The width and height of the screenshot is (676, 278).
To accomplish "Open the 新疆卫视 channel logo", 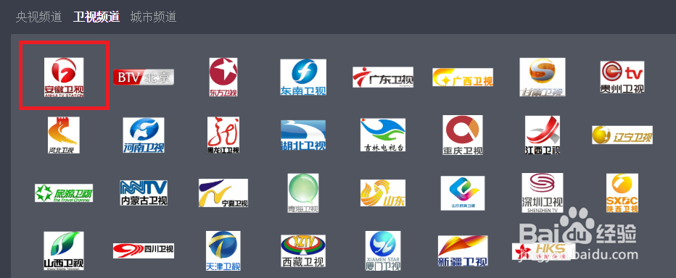I will pos(463,251).
